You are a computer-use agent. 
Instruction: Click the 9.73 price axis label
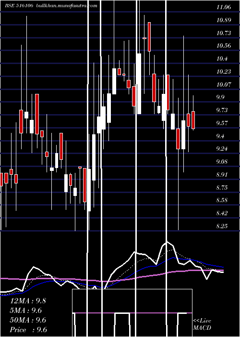click(223, 110)
